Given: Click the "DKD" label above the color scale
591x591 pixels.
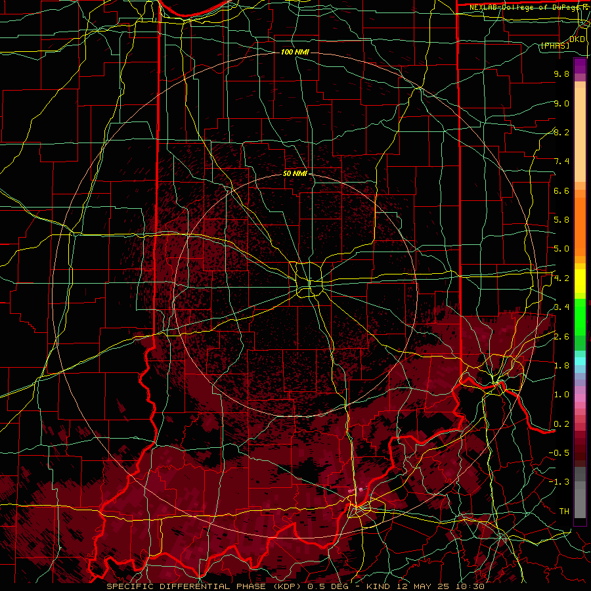Looking at the screenshot, I should (x=577, y=39).
